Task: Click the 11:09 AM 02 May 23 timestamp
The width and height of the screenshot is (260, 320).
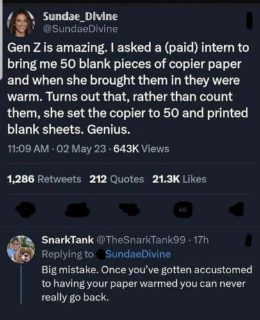Action: [x=56, y=149]
